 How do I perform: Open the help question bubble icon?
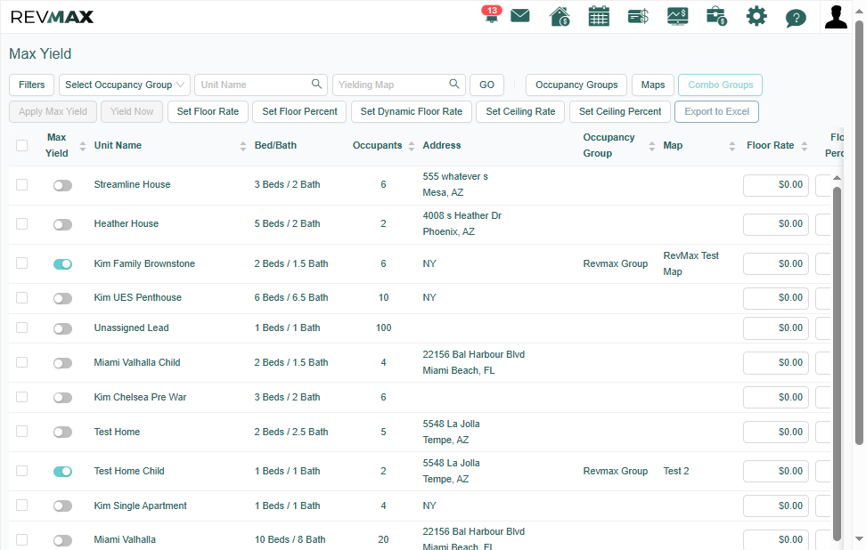[x=796, y=18]
